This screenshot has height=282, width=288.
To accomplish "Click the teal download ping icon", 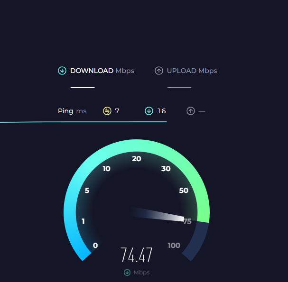I will coord(149,111).
